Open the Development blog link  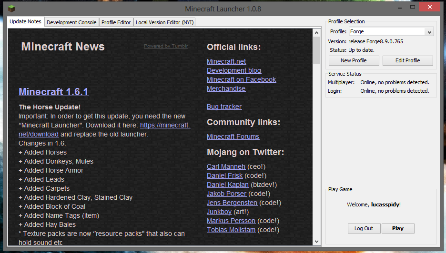[x=234, y=70]
